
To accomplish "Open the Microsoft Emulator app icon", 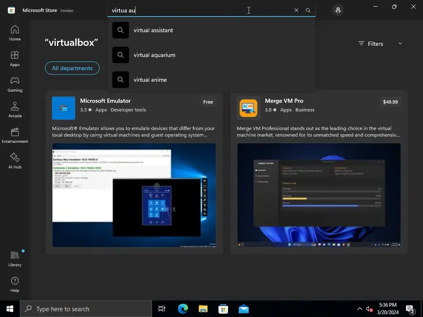I will [x=64, y=108].
